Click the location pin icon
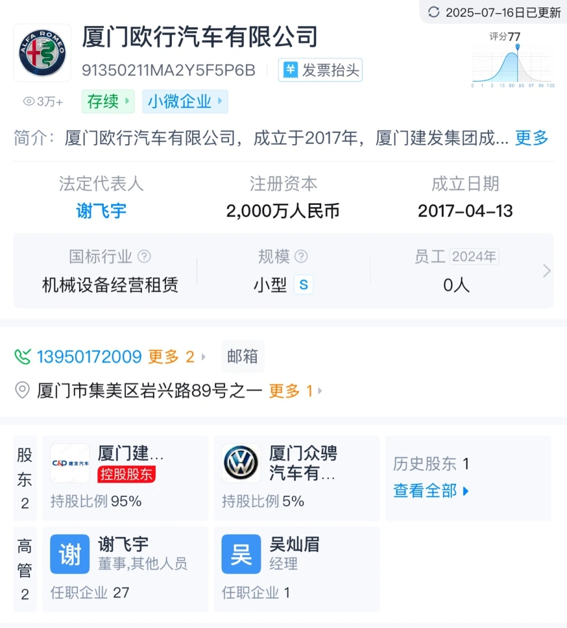This screenshot has height=628, width=567. click(x=22, y=390)
